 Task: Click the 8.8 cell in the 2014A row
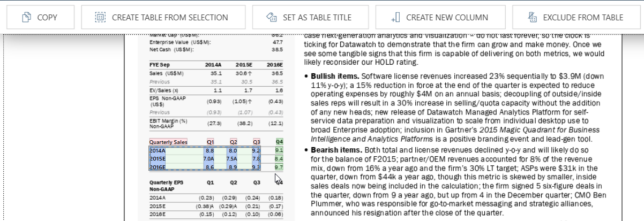tap(209, 151)
